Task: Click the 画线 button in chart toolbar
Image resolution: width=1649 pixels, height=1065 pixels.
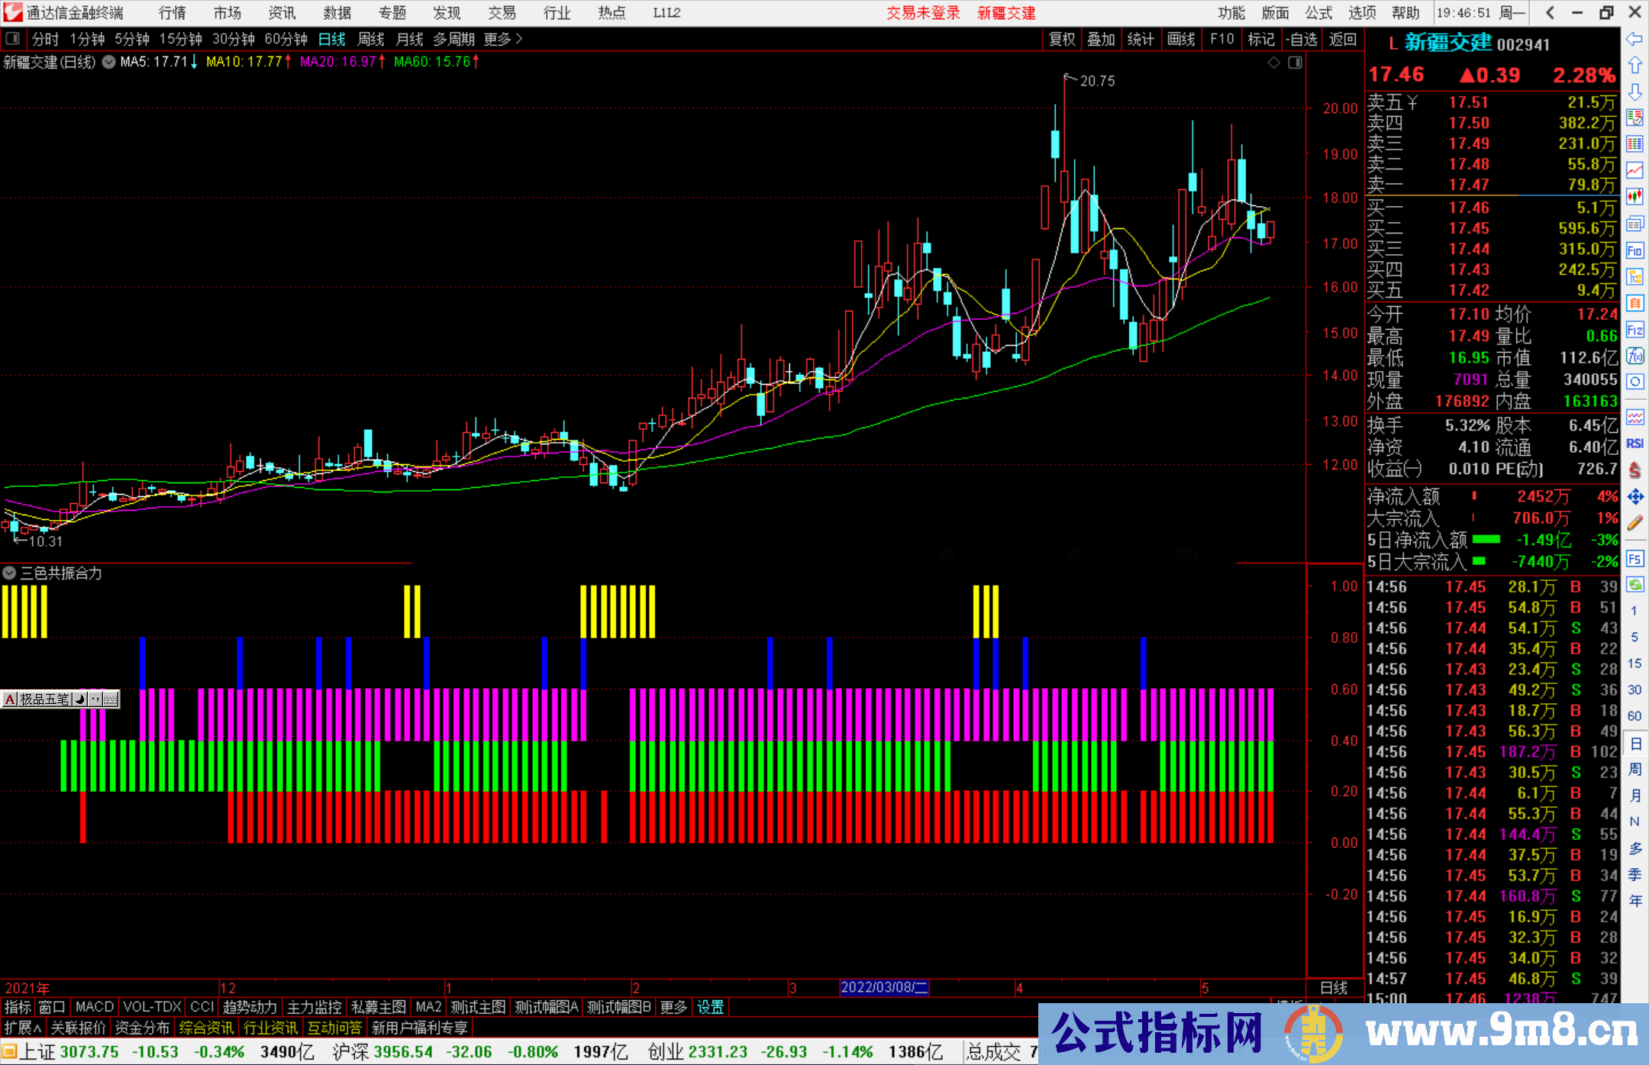Action: coord(1181,39)
